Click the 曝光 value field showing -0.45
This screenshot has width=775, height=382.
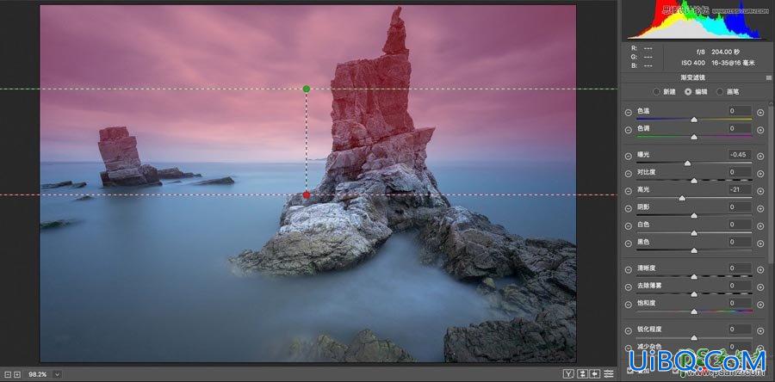coord(740,155)
